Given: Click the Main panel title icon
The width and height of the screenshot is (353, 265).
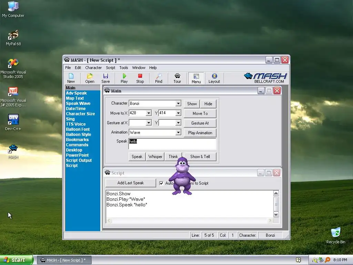Looking at the screenshot, I should click(x=107, y=91).
